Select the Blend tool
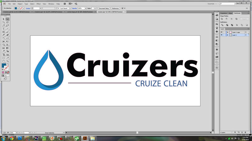 click(x=7, y=51)
